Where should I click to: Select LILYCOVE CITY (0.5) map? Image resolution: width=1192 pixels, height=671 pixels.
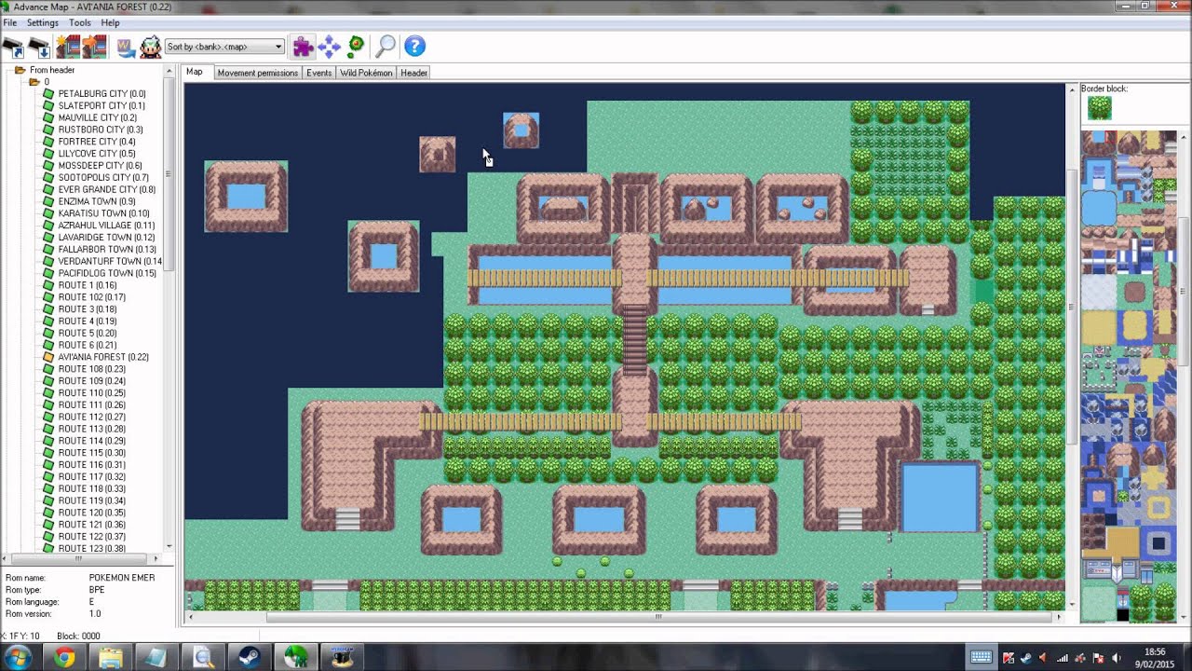click(97, 154)
